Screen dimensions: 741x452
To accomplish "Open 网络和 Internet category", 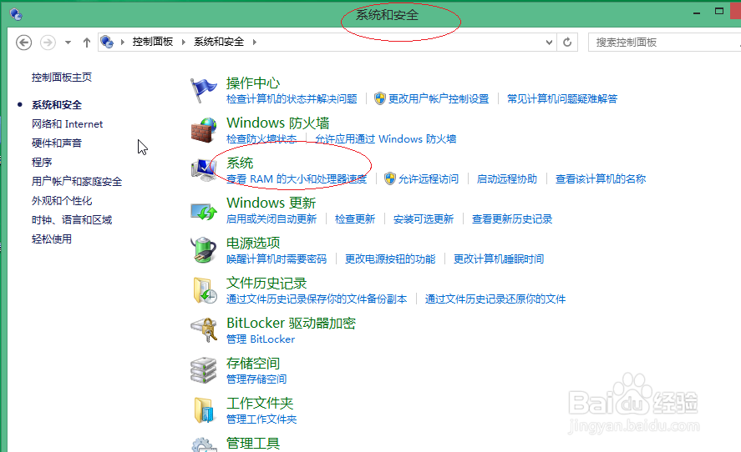I will (67, 124).
